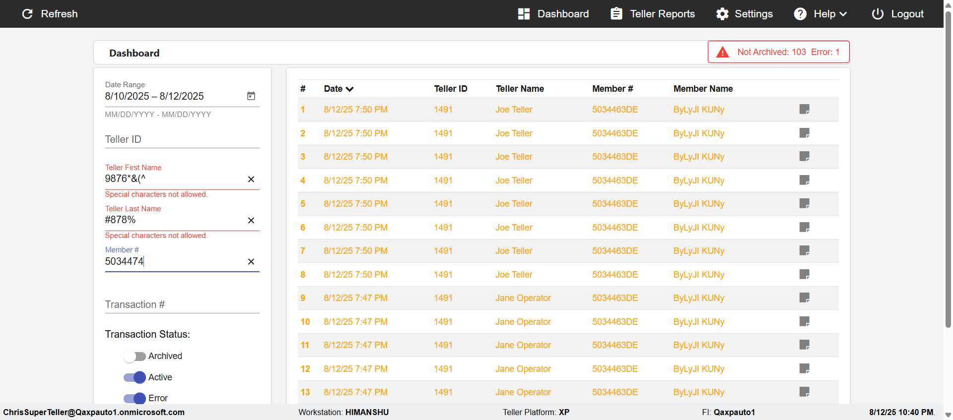
Task: Log out using the Logout button
Action: tap(897, 14)
